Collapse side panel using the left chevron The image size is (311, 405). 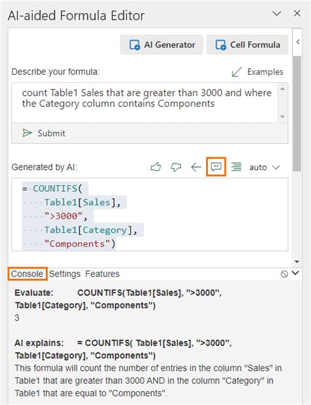(x=298, y=42)
